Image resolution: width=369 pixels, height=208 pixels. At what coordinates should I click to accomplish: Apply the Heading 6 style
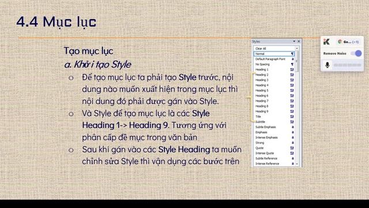pyautogui.click(x=274, y=95)
